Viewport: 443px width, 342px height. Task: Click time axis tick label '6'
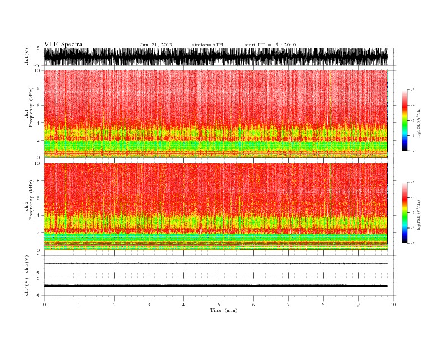point(253,305)
